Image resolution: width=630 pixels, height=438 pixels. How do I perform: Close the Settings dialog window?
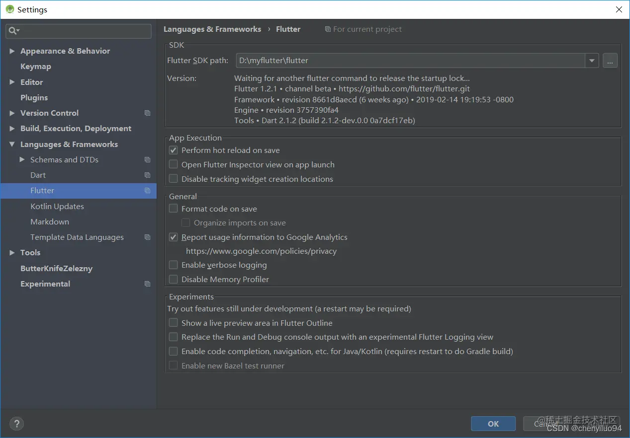tap(619, 9)
